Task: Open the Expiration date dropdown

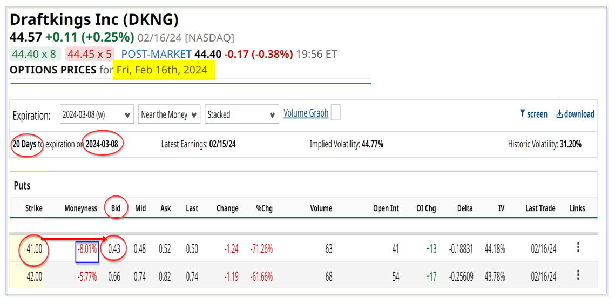Action: tap(97, 114)
